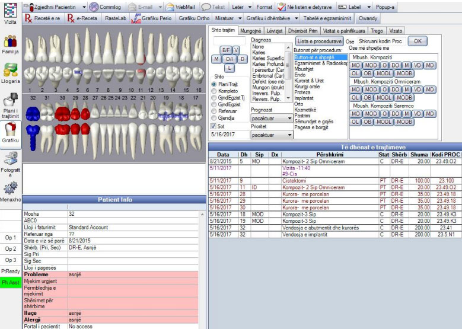Open the Fotografitë images module
This screenshot has width=462, height=329.
[10, 164]
